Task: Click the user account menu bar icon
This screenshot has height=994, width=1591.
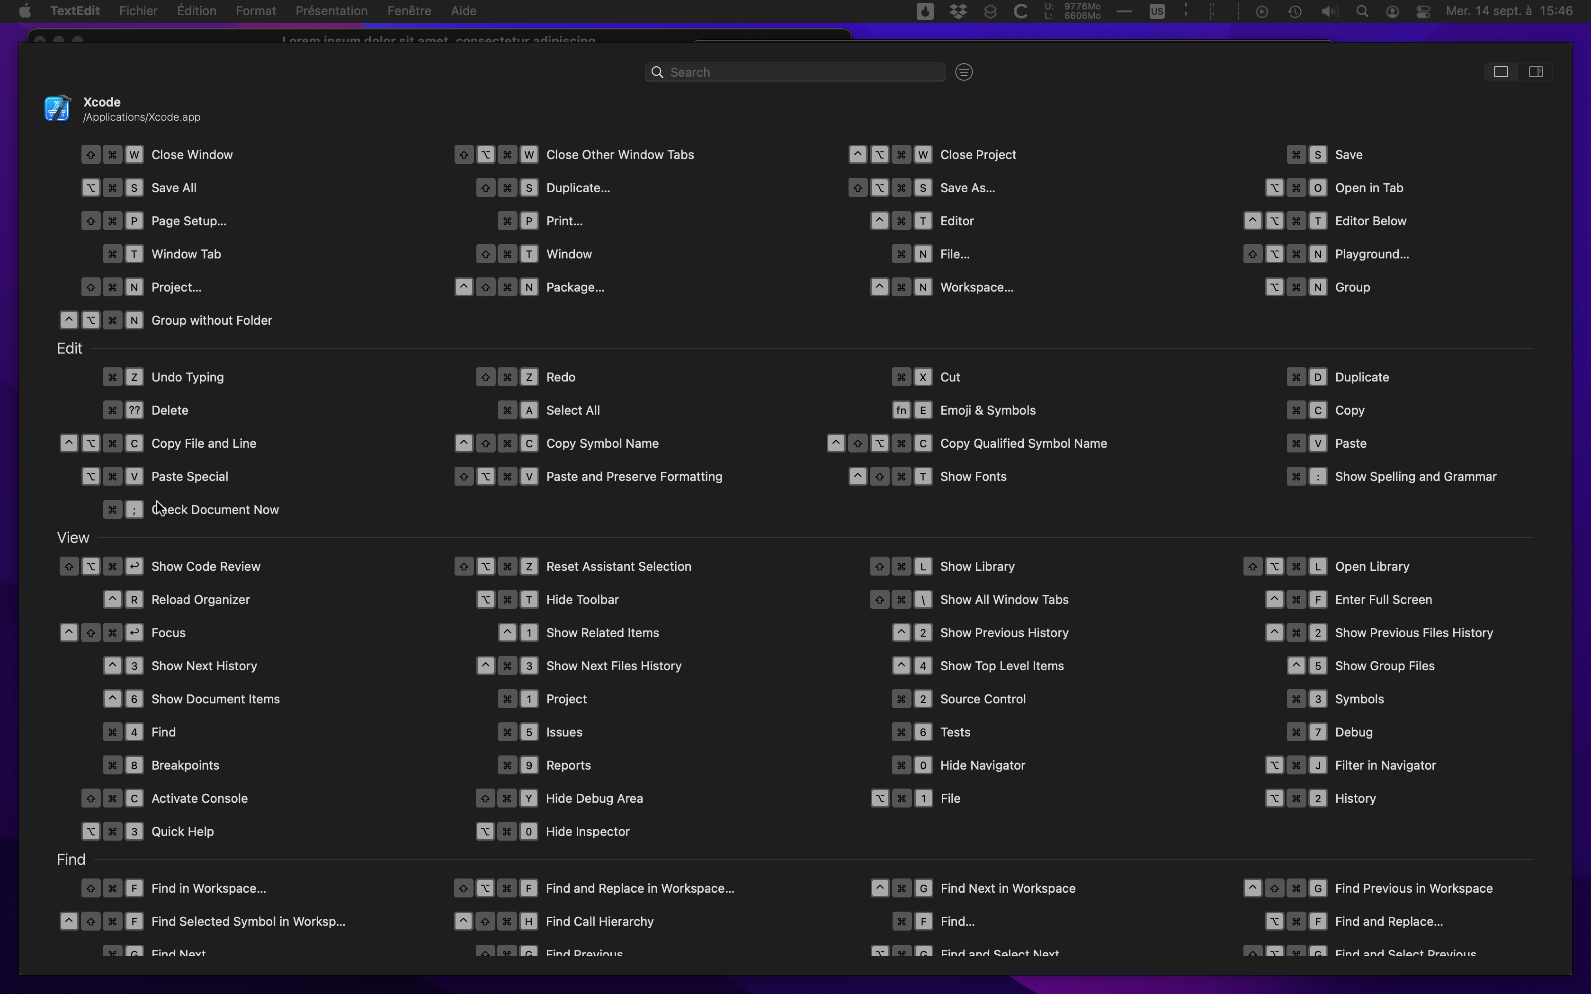Action: [1393, 11]
